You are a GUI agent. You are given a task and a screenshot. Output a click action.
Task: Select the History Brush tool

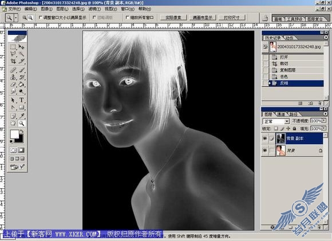click(21, 77)
